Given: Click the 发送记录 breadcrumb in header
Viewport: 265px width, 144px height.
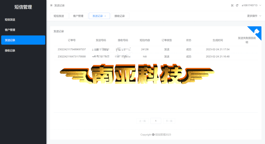Looking at the screenshot, I should tap(59, 5).
